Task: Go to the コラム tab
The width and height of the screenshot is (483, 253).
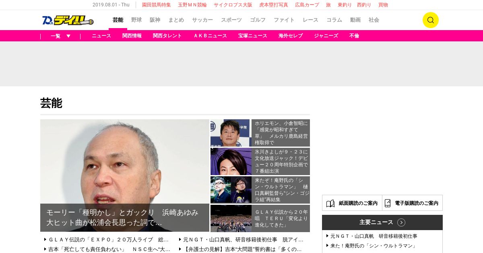Action: [334, 20]
